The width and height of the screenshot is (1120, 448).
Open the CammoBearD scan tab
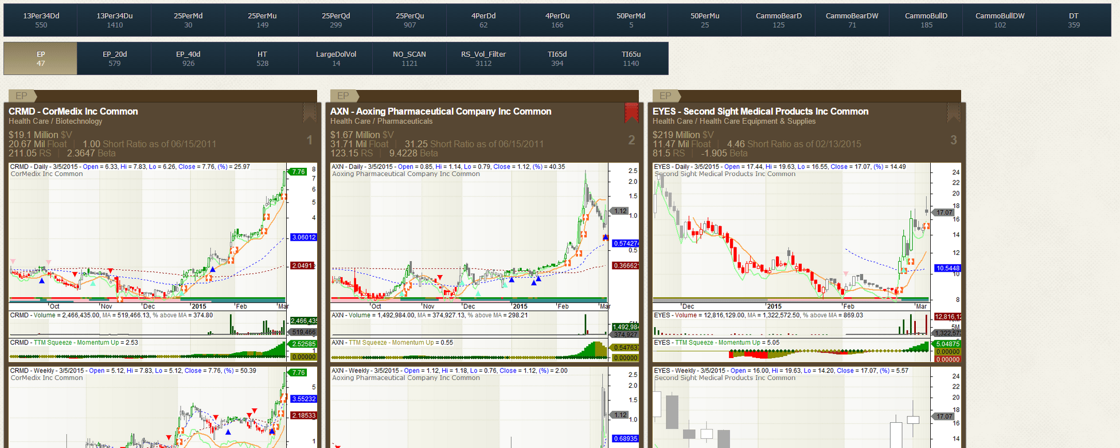click(779, 20)
